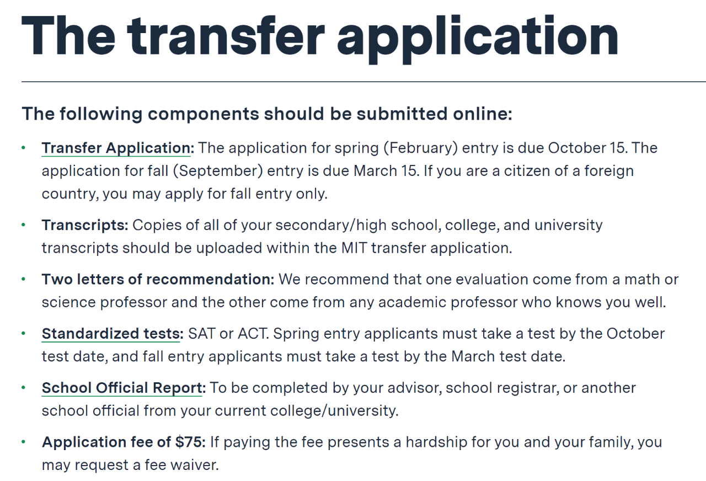Click the bullet beside School Official Report
Viewport: 706px width, 481px height.
click(x=23, y=387)
